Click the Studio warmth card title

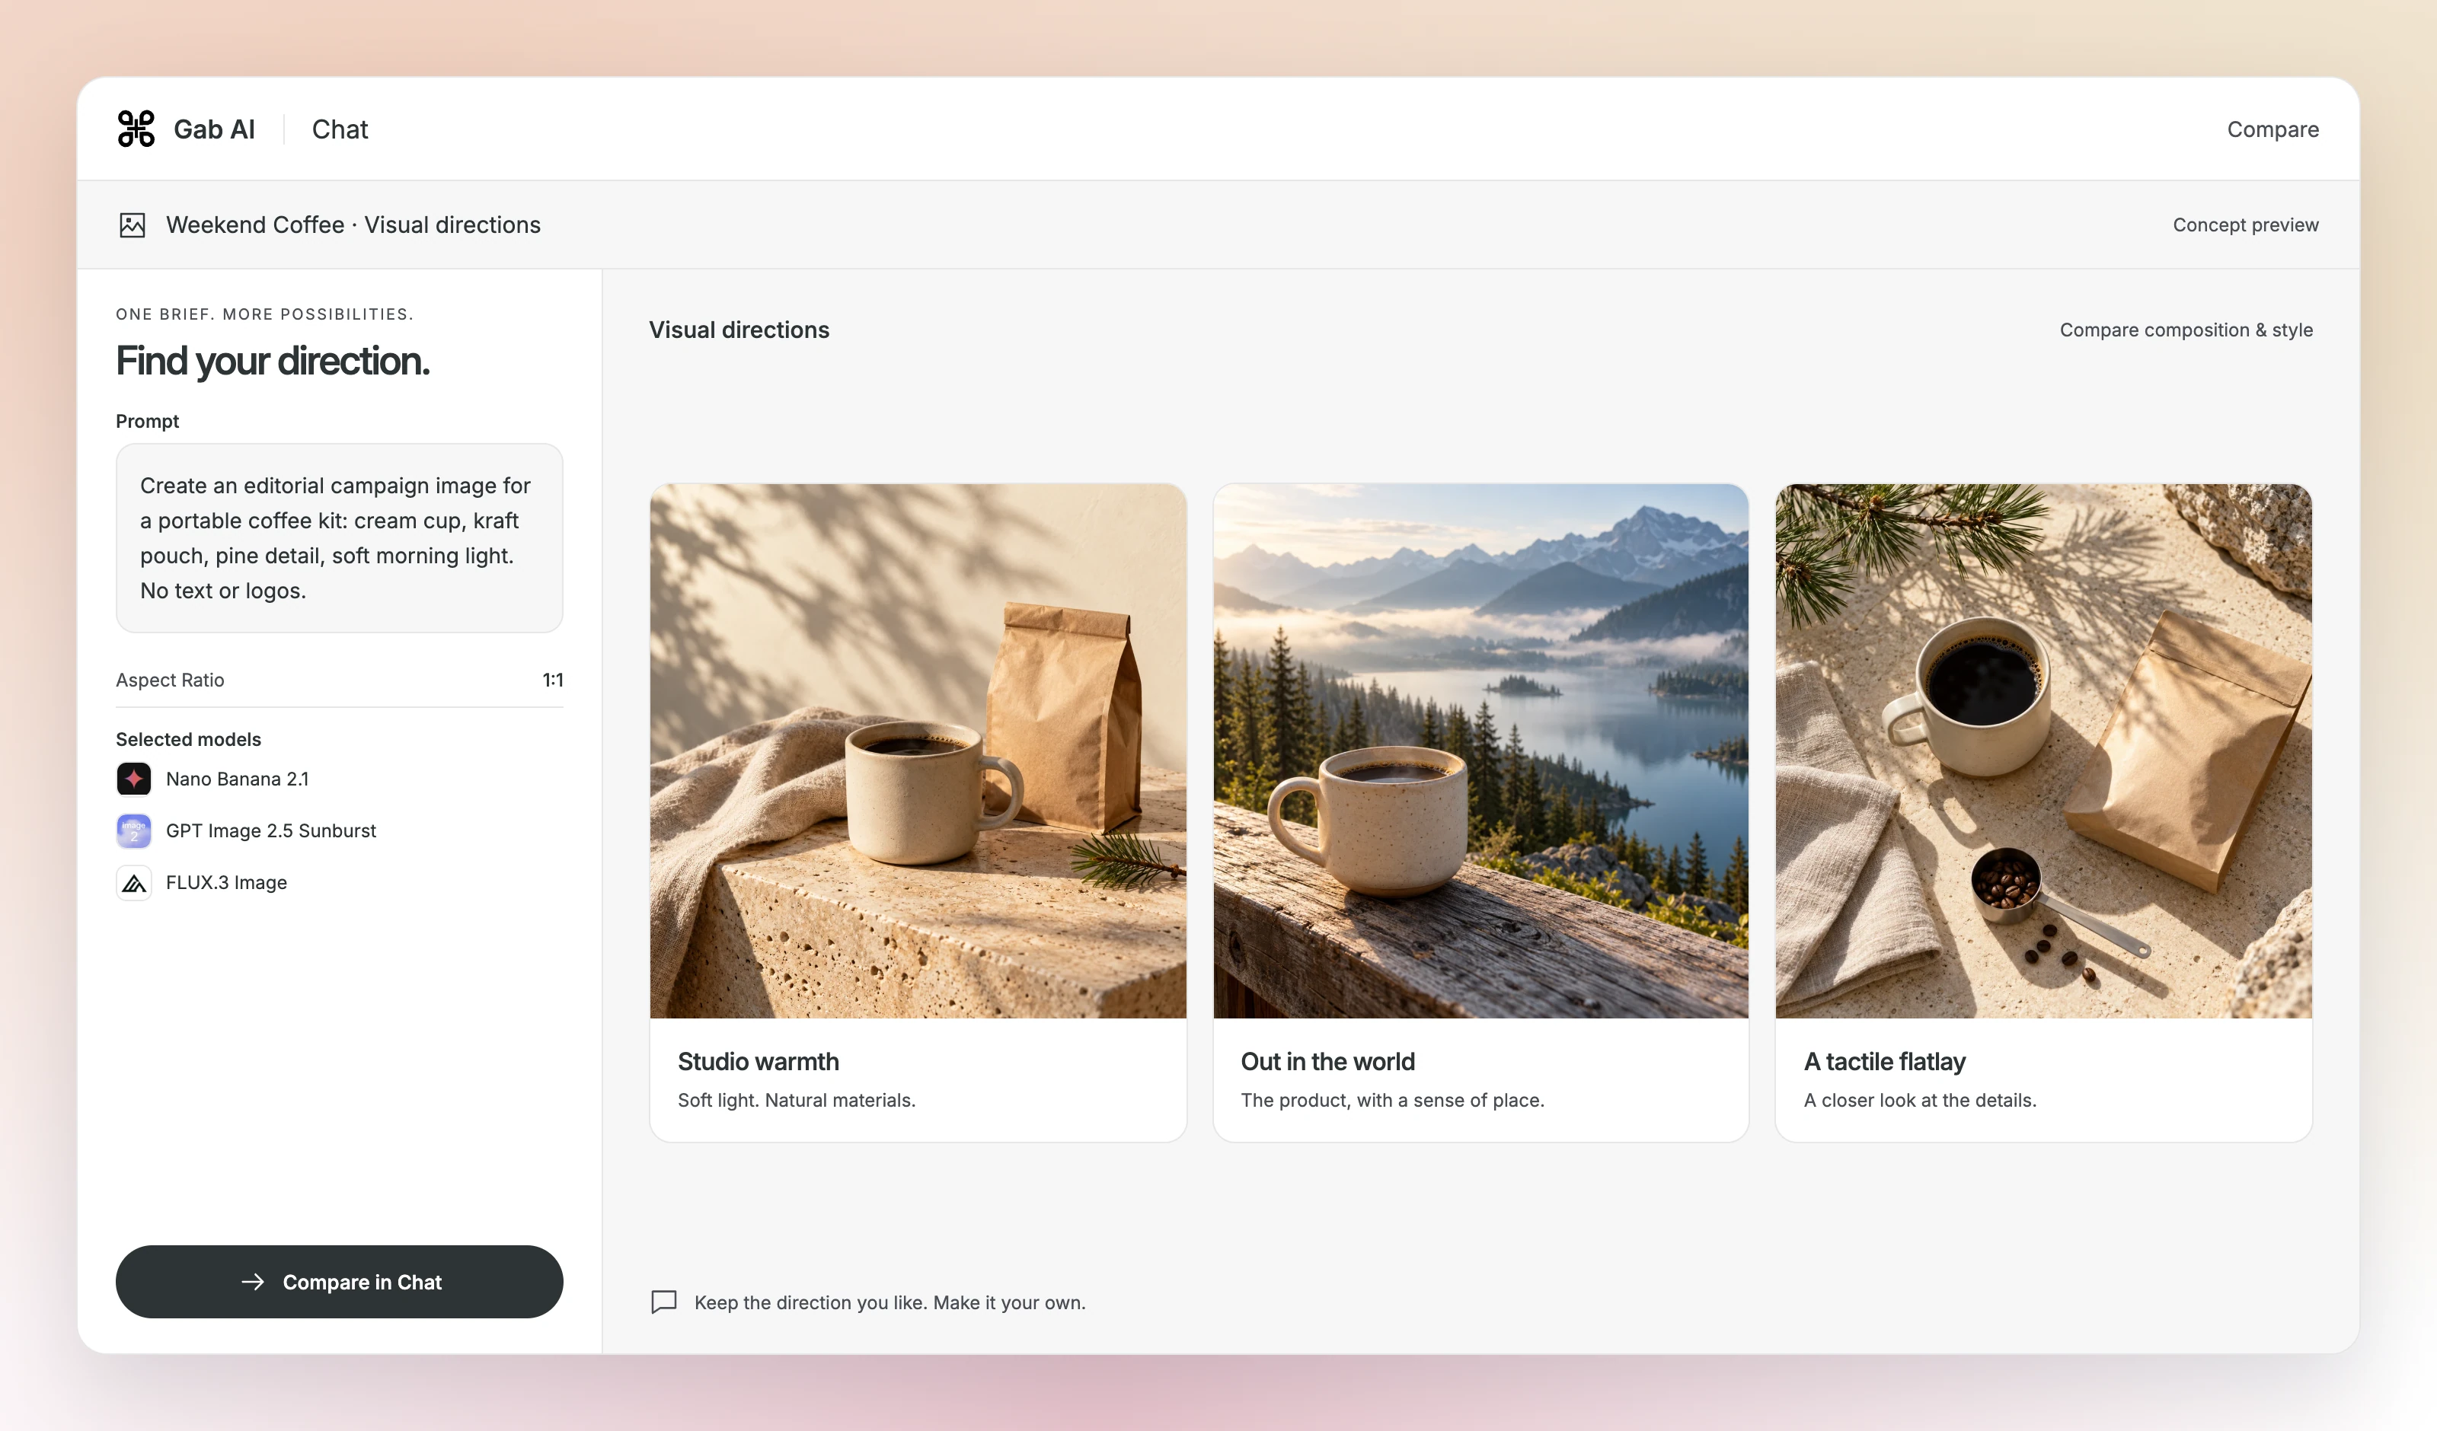pyautogui.click(x=759, y=1060)
